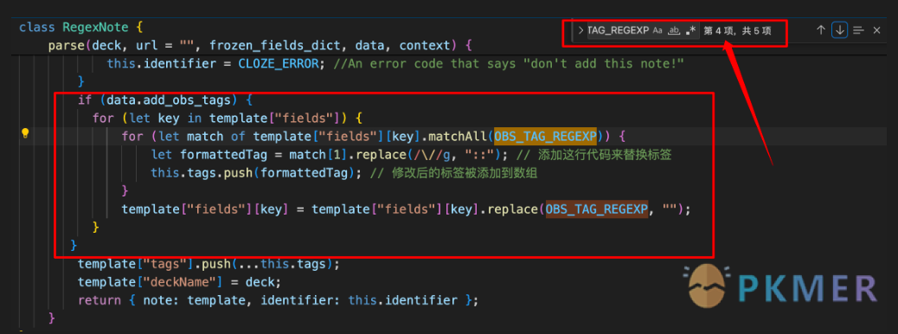Toggle Match Case (Aa) option
The height and width of the screenshot is (334, 898).
657,30
